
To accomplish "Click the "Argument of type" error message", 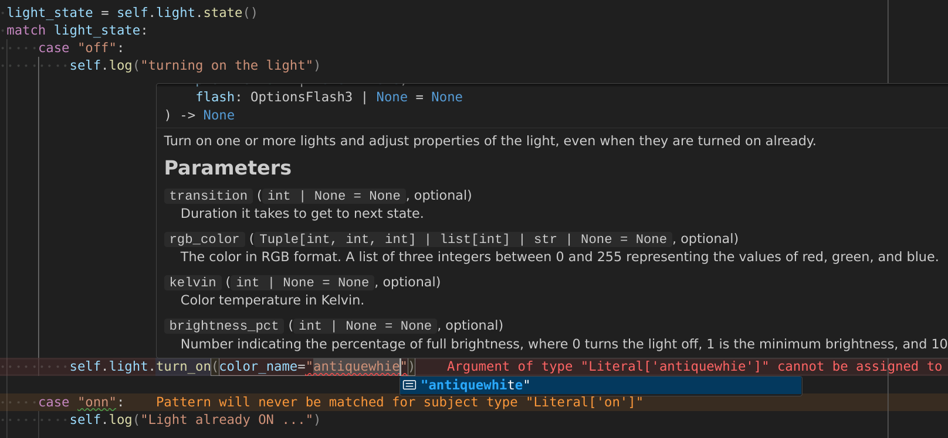I will [695, 367].
